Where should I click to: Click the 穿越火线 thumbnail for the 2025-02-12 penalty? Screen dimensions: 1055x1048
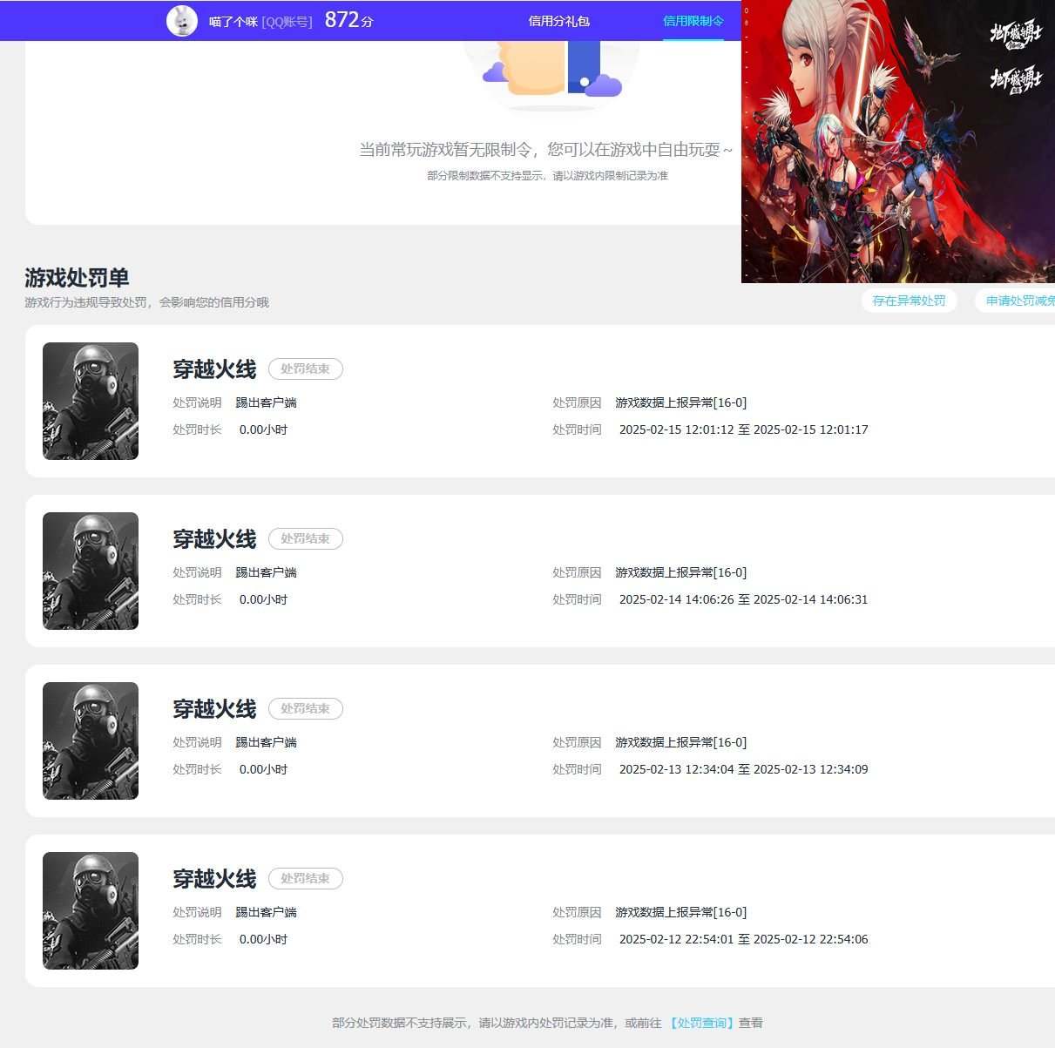click(x=91, y=910)
